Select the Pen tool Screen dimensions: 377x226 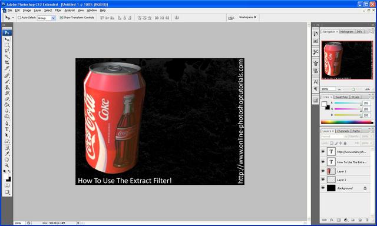tap(7, 124)
